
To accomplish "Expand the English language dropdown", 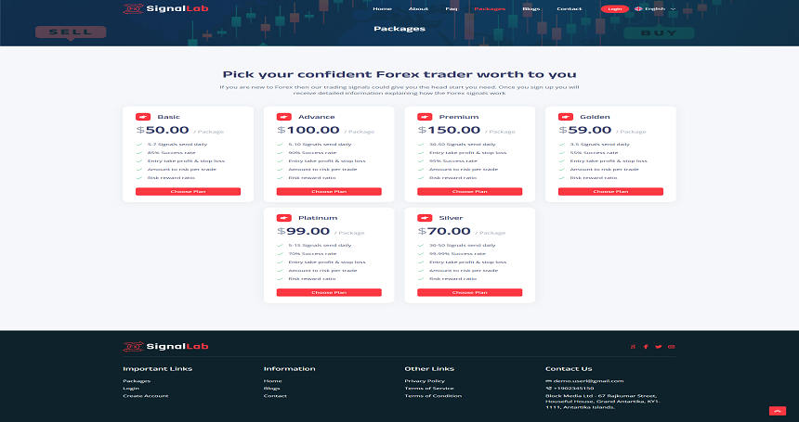I will click(x=655, y=9).
